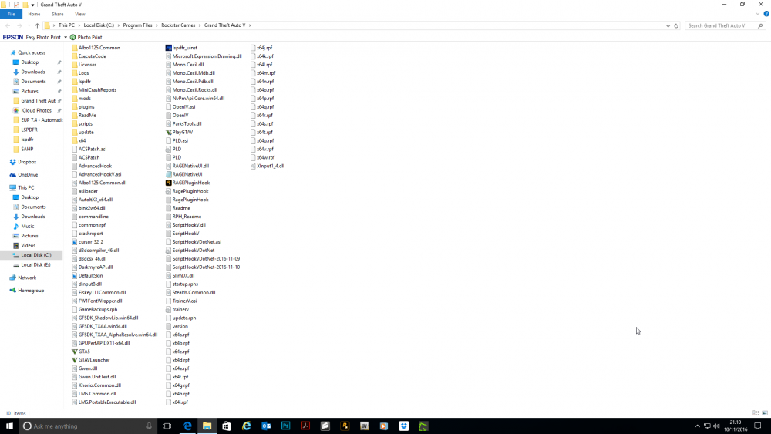Select OneDrive in the navigation pane

(x=28, y=174)
